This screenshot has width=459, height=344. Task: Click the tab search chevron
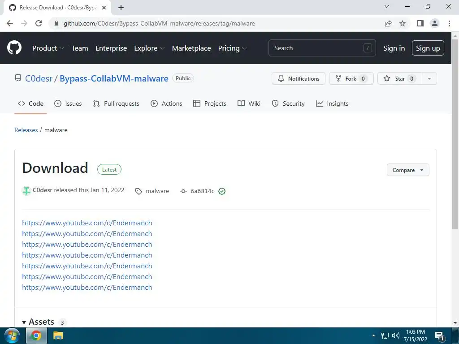coord(387,6)
